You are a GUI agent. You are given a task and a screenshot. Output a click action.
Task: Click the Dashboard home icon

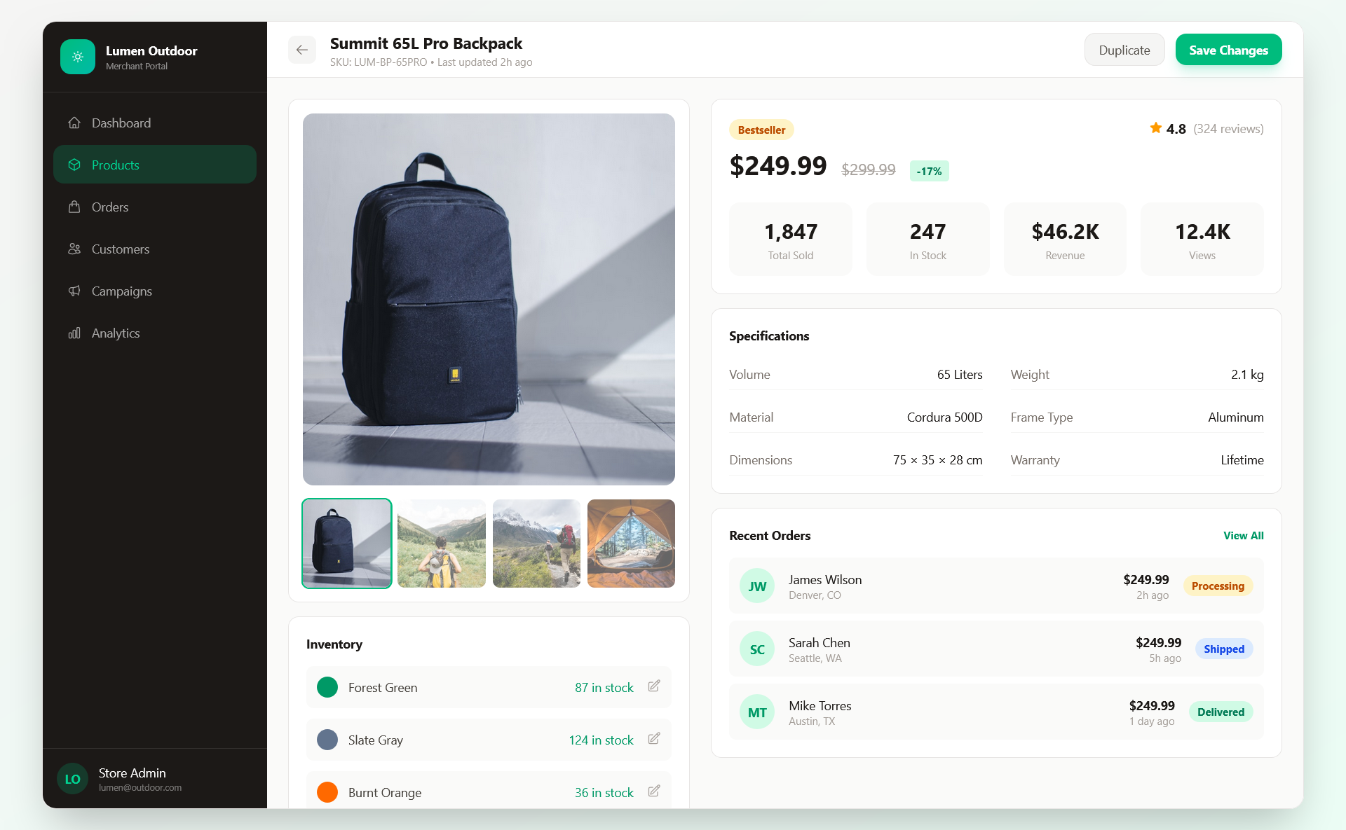coord(75,123)
